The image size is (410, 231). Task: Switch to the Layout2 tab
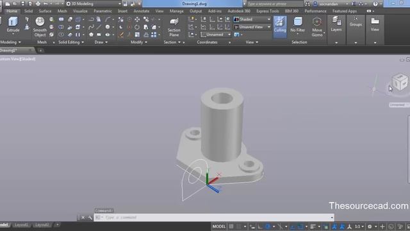point(42,225)
